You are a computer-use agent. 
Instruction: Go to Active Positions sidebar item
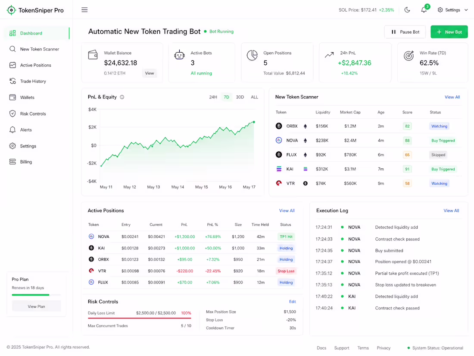[x=37, y=65]
